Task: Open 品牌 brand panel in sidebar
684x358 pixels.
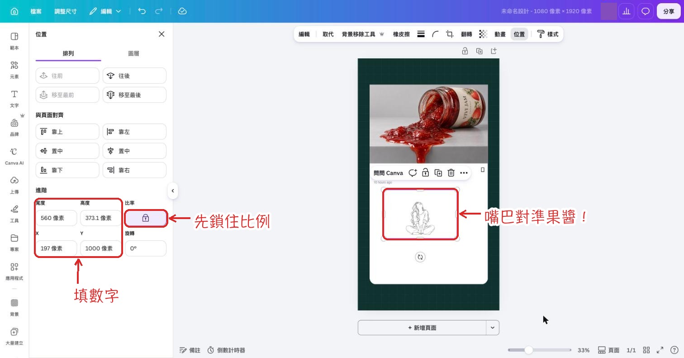Action: click(x=14, y=127)
